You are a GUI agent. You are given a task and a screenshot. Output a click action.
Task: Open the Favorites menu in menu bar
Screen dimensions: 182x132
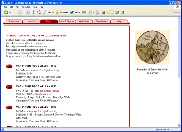[x=26, y=7]
